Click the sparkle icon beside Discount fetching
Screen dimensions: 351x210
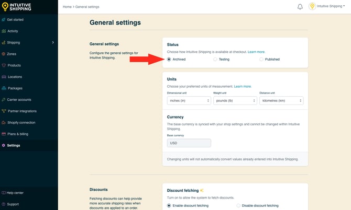click(x=202, y=190)
